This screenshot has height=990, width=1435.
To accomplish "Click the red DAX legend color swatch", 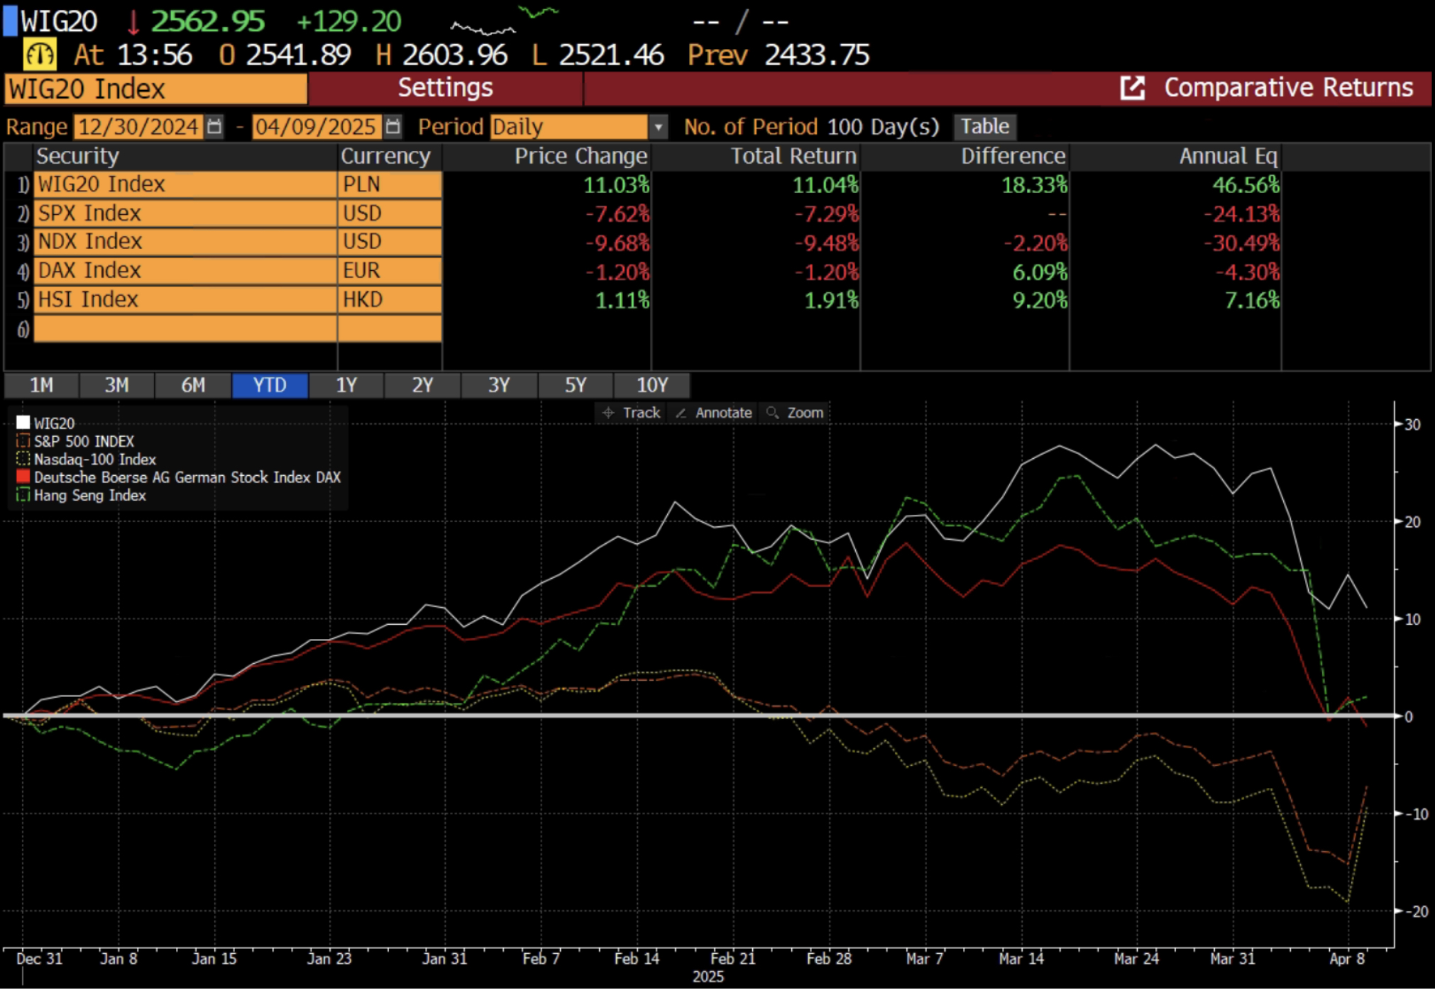I will point(23,477).
